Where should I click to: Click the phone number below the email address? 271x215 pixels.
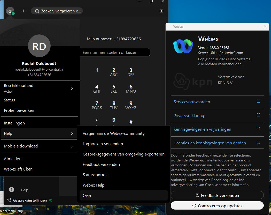coord(39,75)
